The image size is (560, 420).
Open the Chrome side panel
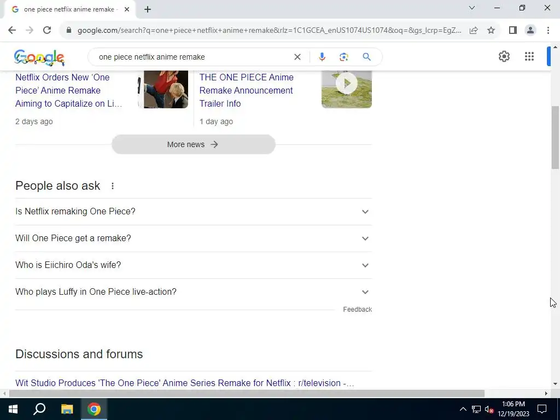(x=513, y=31)
